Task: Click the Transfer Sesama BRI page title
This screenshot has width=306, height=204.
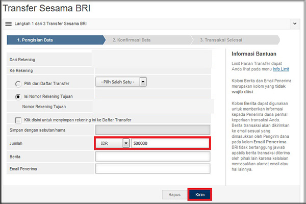Action: pos(46,8)
